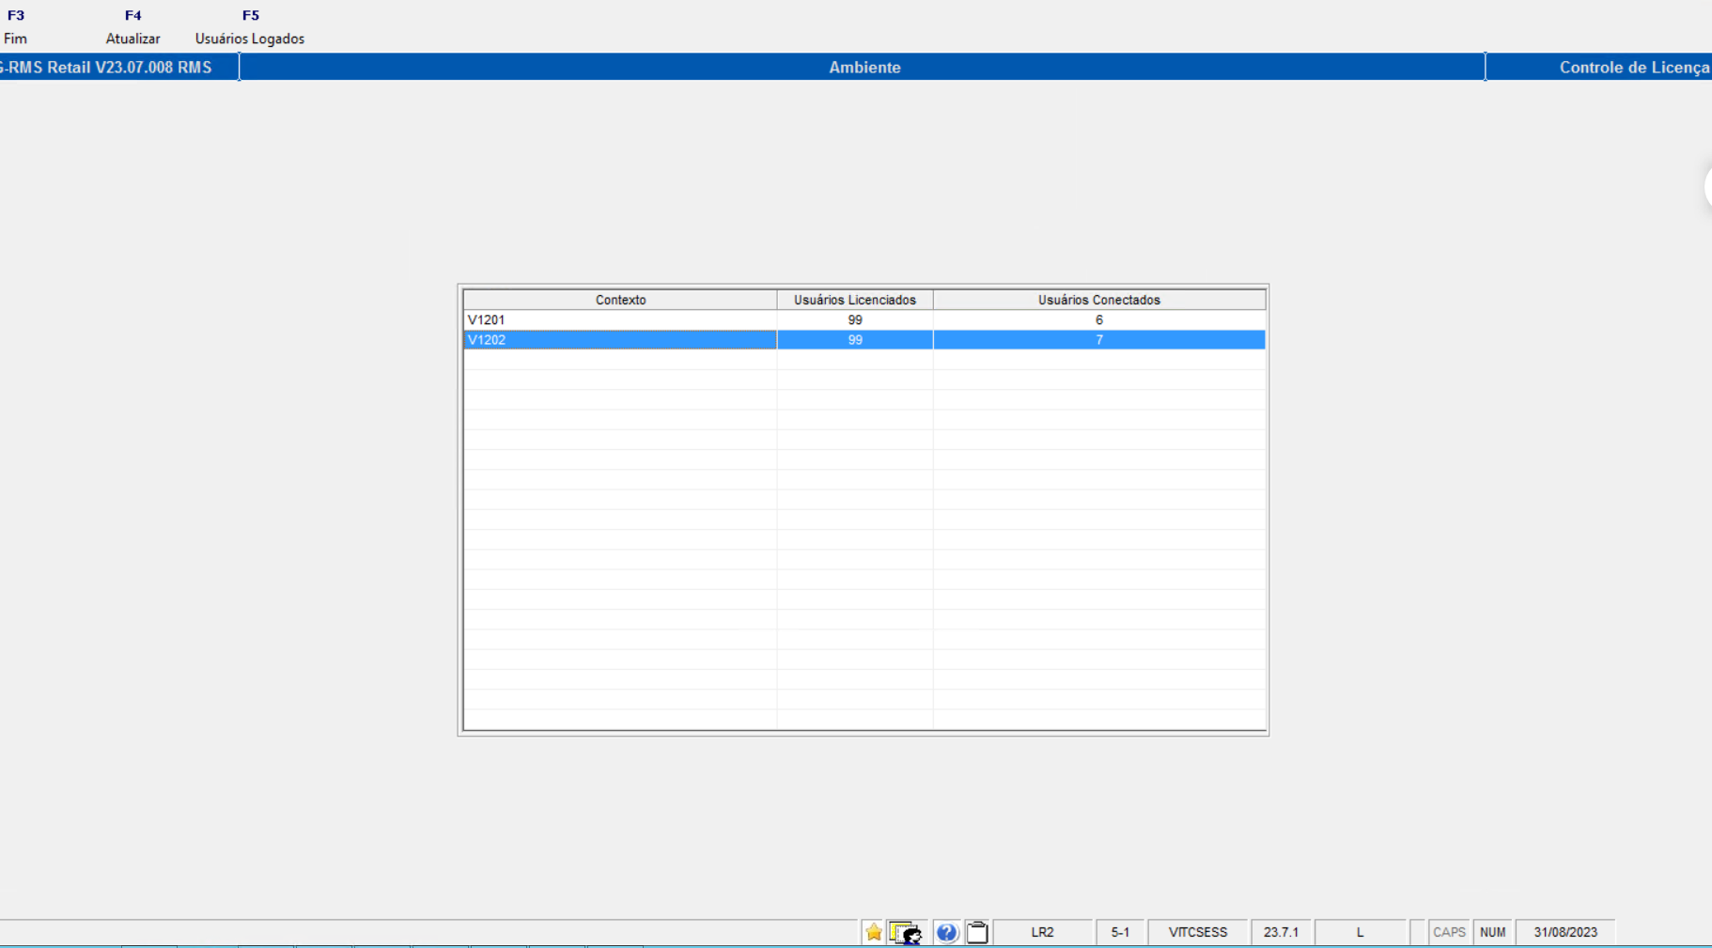Click the yellow star favorites icon
1712x948 pixels.
click(x=873, y=932)
